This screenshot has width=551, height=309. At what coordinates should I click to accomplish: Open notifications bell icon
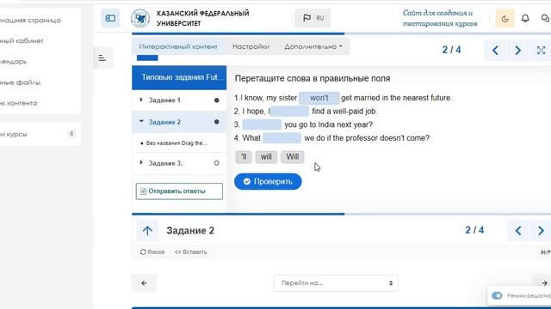click(x=525, y=18)
